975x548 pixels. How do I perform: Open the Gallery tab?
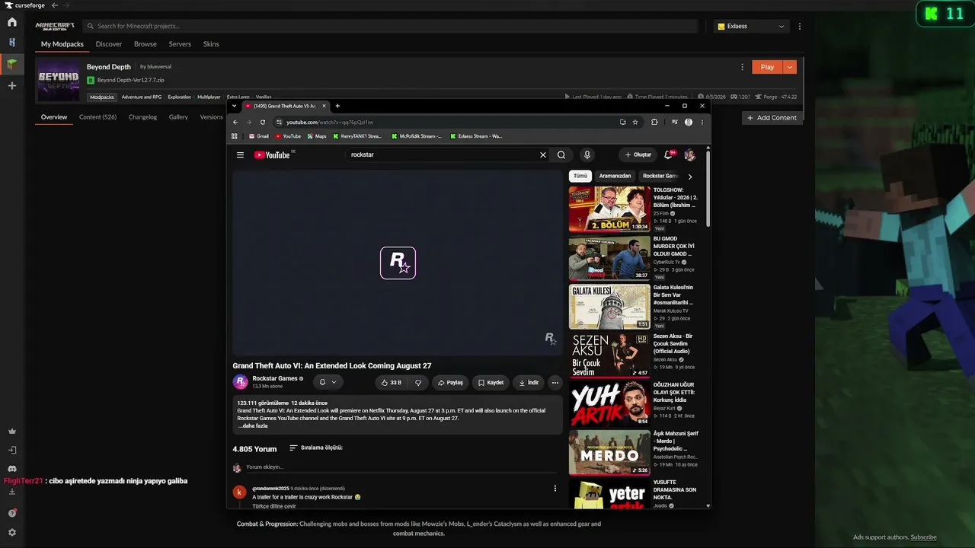click(178, 117)
